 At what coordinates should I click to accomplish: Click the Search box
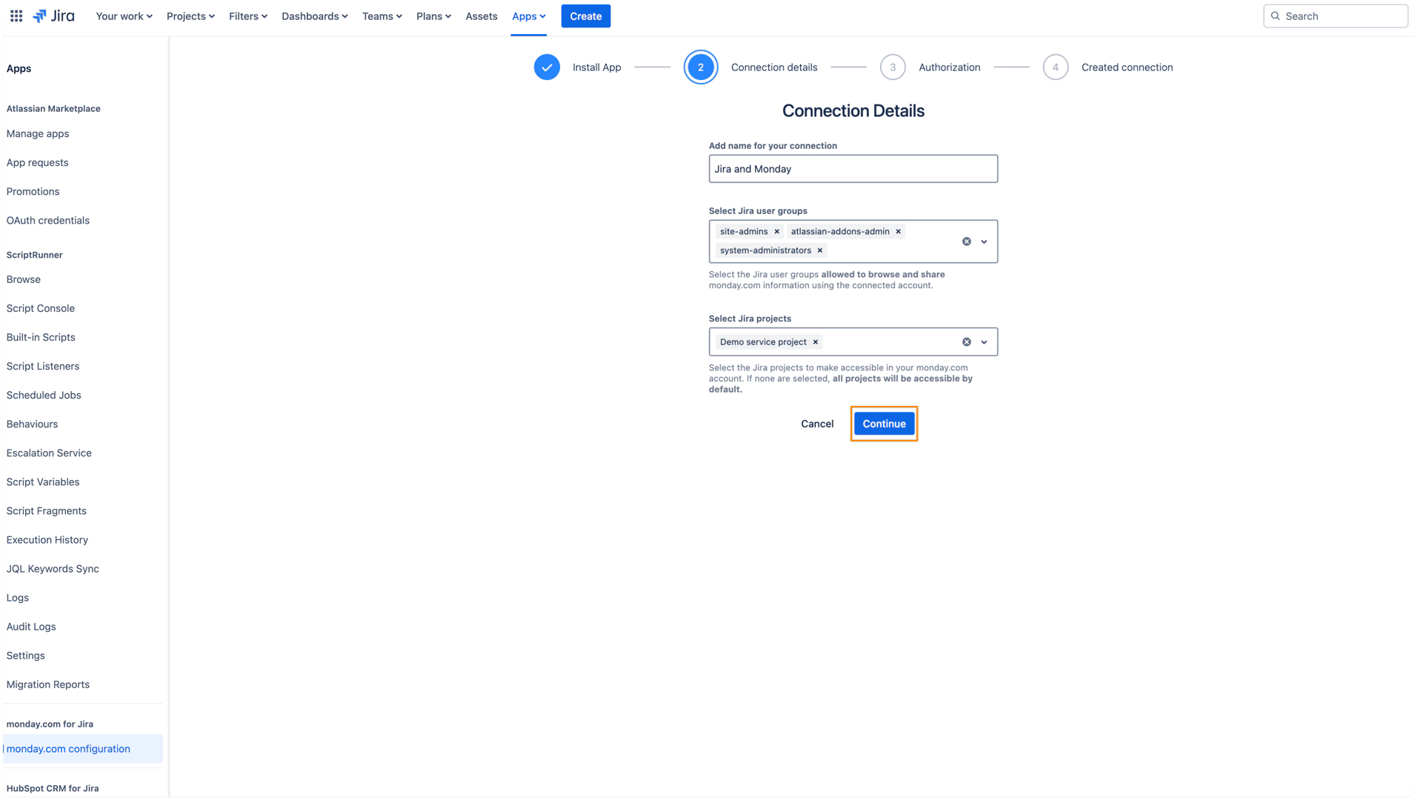click(1335, 16)
